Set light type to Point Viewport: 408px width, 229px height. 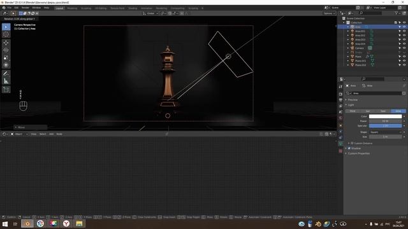click(353, 111)
